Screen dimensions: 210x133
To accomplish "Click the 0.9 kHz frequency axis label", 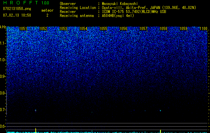I will coord(3,76).
